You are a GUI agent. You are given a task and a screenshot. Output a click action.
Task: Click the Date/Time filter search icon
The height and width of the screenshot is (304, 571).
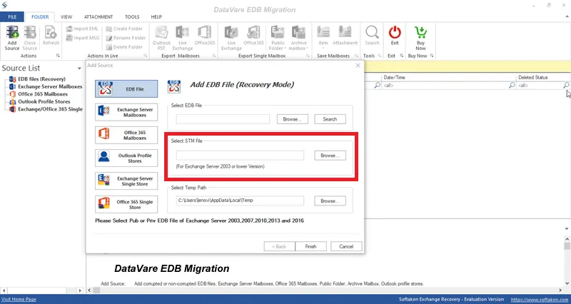tap(512, 85)
